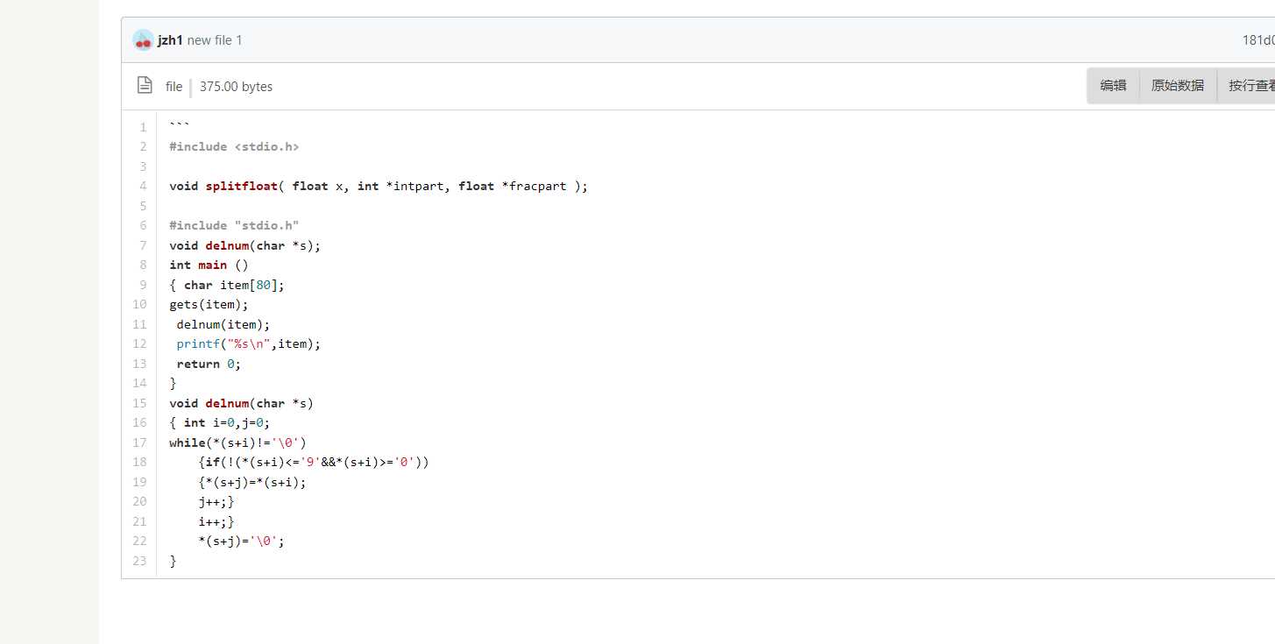
Task: Click the 'void splitfloat' declaration line
Action: tap(379, 186)
